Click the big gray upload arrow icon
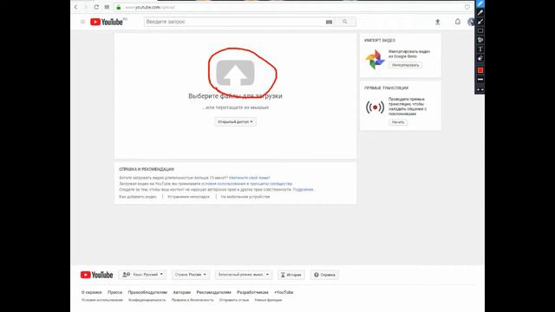Viewport: 555px width, 312px height. click(x=235, y=73)
